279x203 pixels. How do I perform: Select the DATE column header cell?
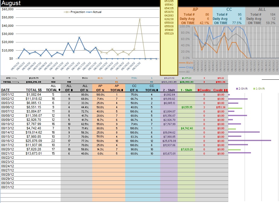(x=8, y=90)
